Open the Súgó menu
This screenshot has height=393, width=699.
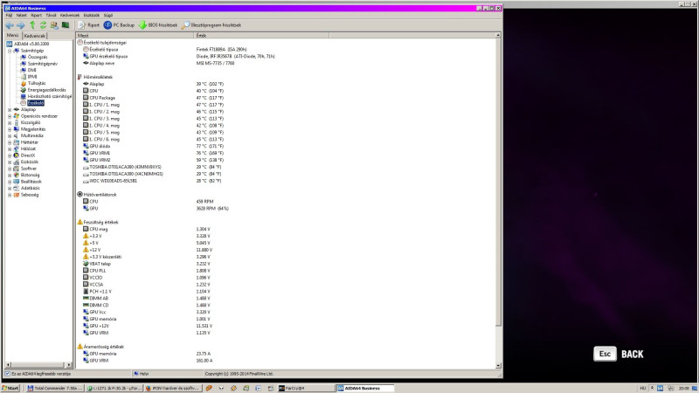[x=108, y=15]
